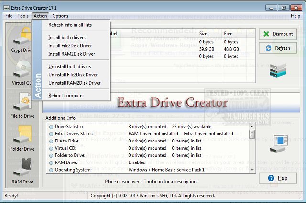Choose Uninstall both drivers
Screen dimensions: 306x203
click(76, 67)
